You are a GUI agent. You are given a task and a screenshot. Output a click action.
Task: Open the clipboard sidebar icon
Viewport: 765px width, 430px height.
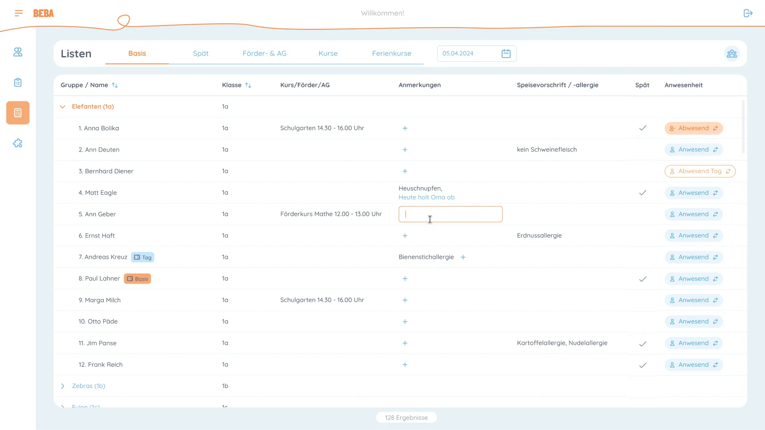click(x=18, y=82)
